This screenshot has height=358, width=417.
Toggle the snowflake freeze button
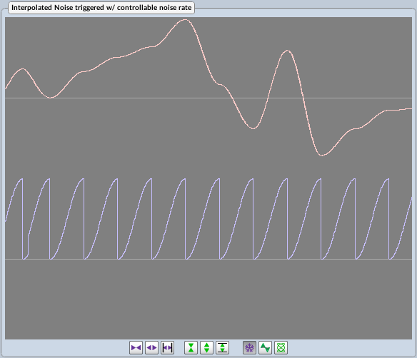[249, 347]
